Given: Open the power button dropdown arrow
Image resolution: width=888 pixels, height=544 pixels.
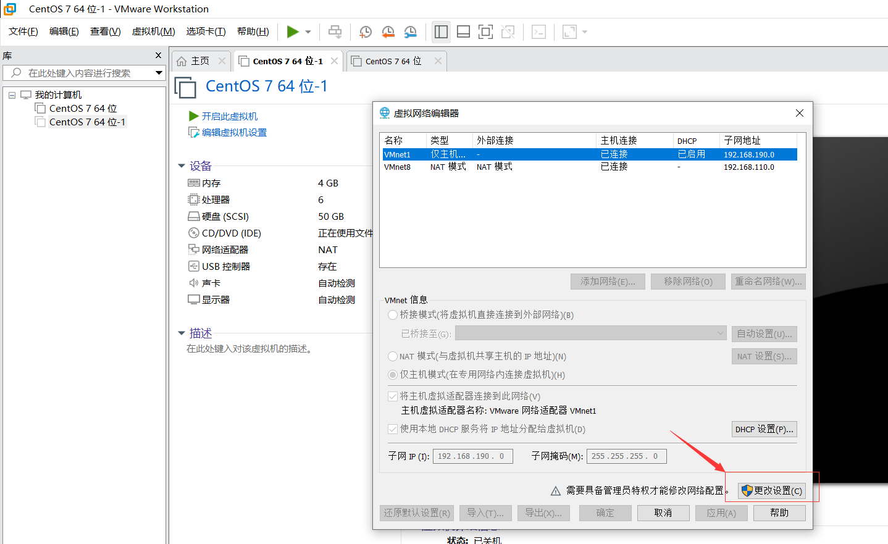Looking at the screenshot, I should tap(308, 32).
